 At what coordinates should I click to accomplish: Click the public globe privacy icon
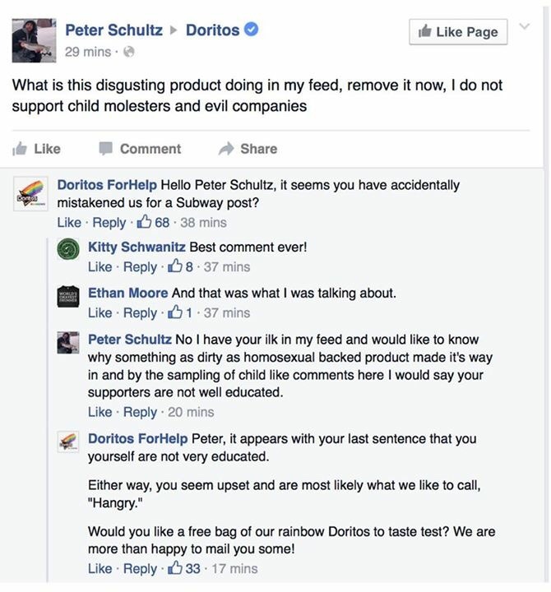[x=128, y=52]
